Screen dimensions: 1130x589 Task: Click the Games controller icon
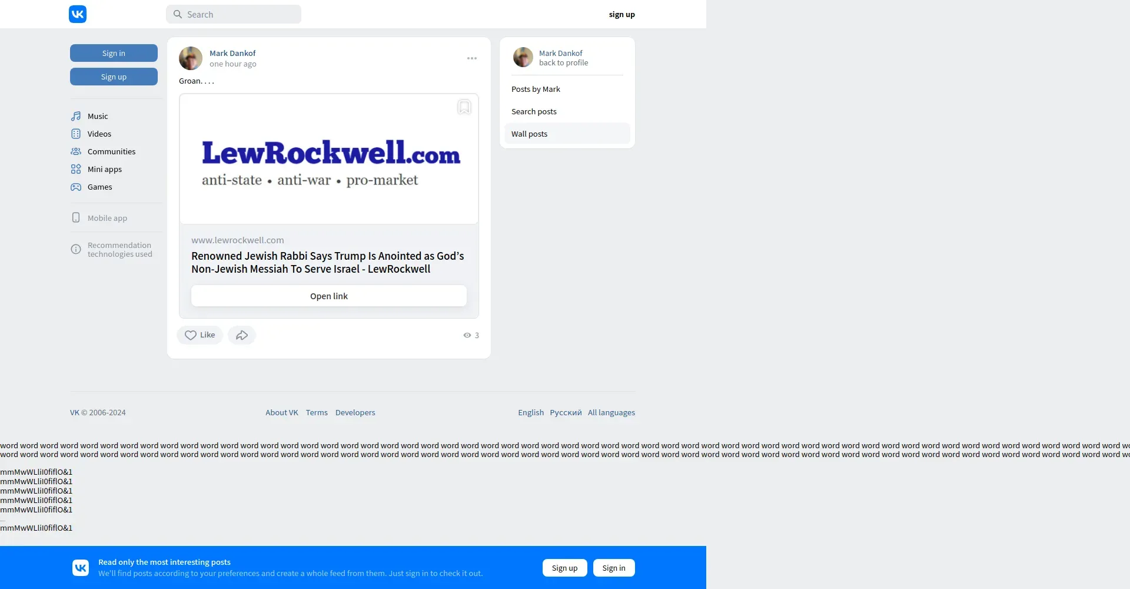(x=76, y=187)
